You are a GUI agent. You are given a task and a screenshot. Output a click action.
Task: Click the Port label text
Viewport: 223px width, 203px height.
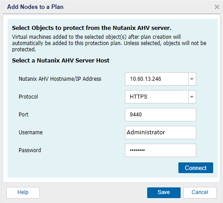pos(24,115)
